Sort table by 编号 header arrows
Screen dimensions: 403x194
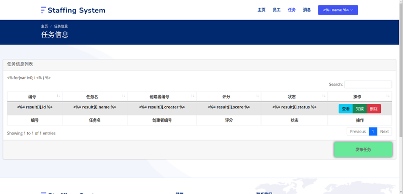coord(58,96)
